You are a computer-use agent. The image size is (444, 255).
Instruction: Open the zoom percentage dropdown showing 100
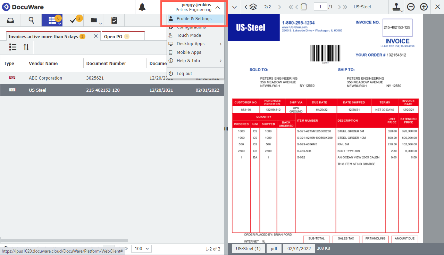pos(141,248)
